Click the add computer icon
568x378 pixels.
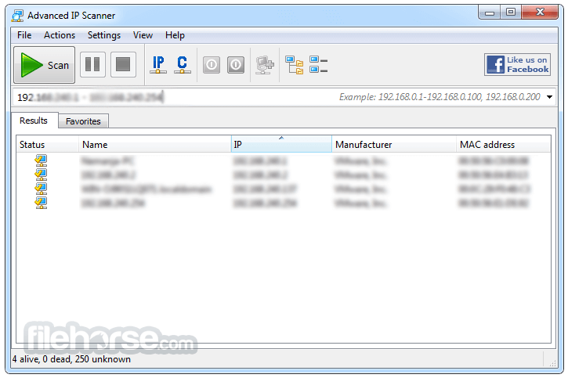pyautogui.click(x=265, y=65)
